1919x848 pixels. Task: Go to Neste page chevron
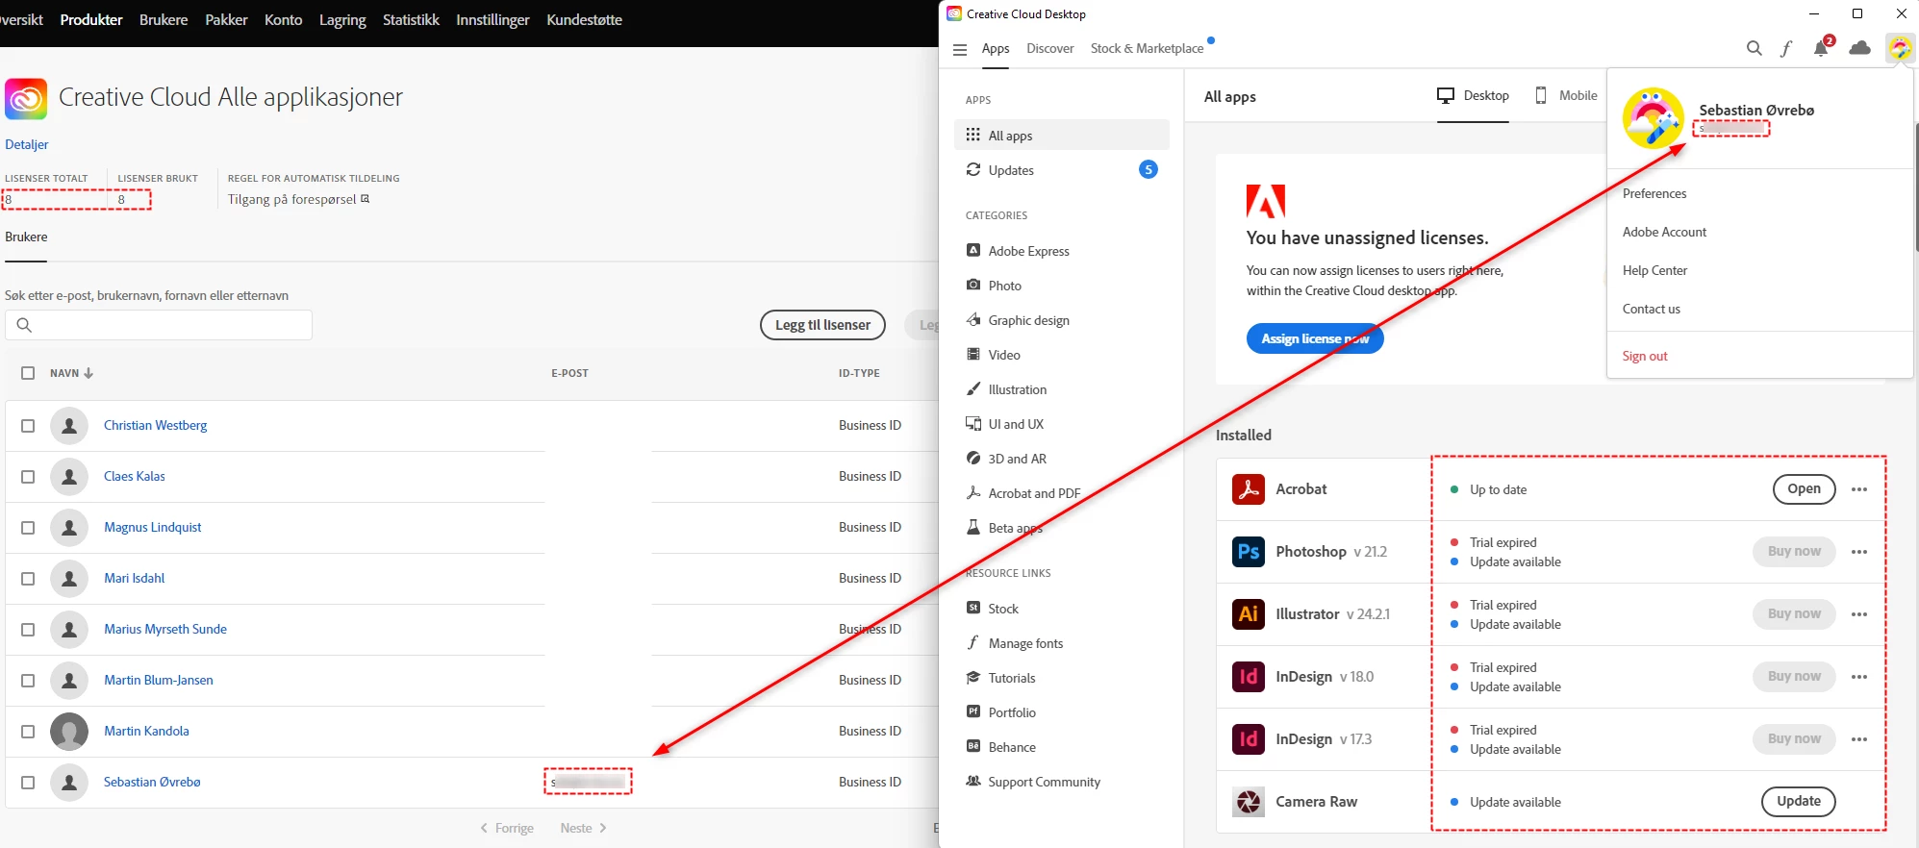click(x=603, y=828)
